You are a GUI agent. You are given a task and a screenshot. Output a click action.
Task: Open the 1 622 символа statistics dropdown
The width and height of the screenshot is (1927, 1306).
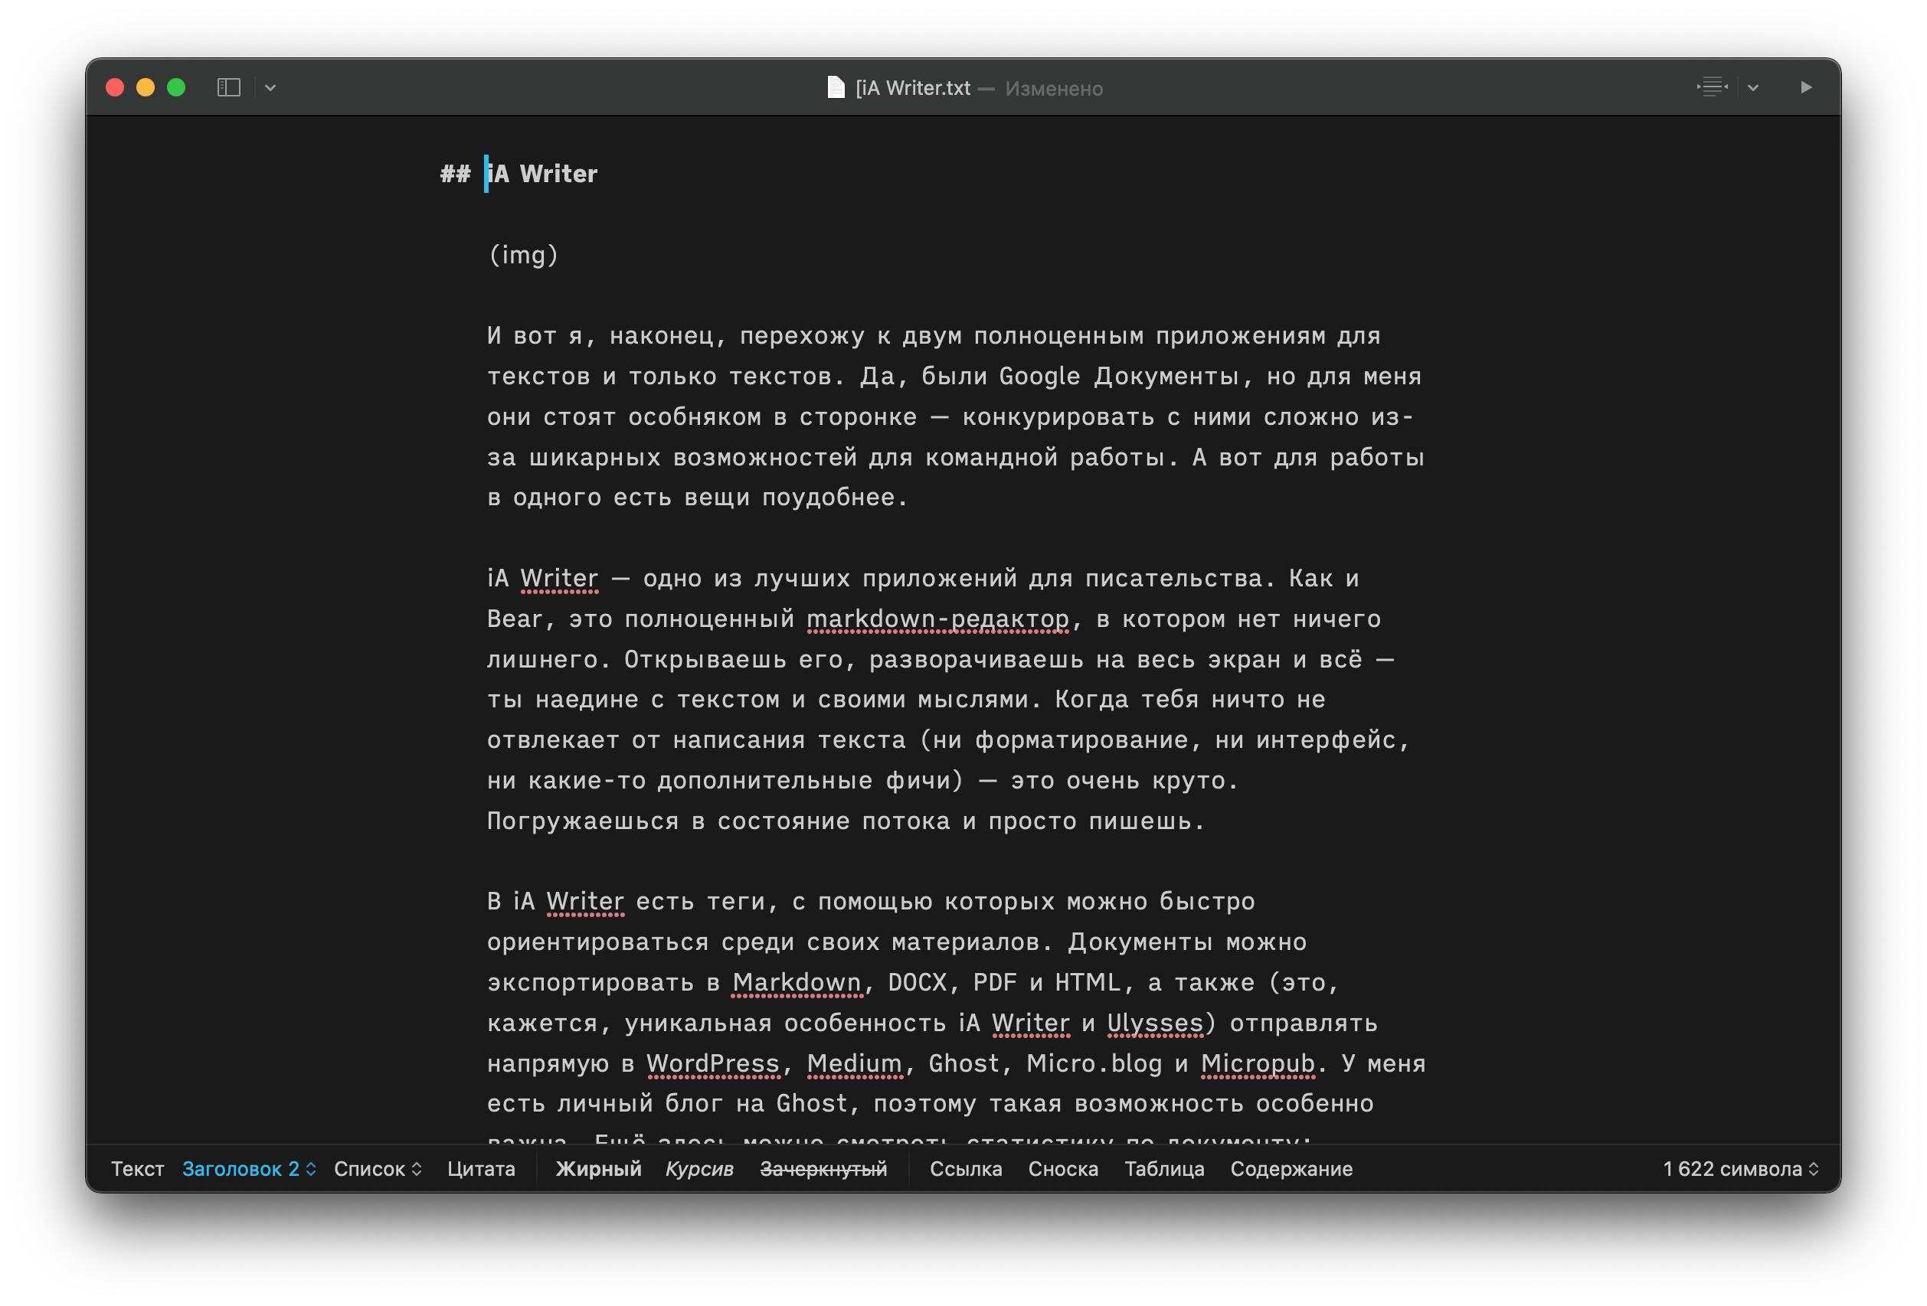coord(1740,1168)
